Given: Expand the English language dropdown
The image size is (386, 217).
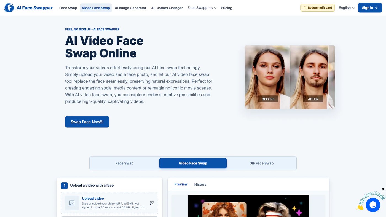Looking at the screenshot, I should pyautogui.click(x=346, y=8).
